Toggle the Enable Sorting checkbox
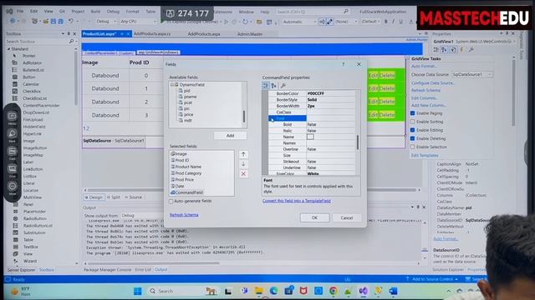Viewport: 535px width, 300px height. [412, 122]
